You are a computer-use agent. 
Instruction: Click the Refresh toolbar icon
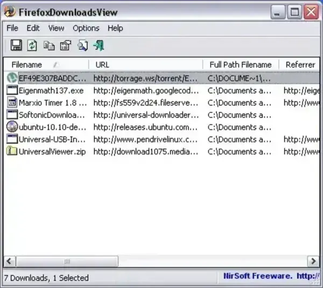[32, 45]
